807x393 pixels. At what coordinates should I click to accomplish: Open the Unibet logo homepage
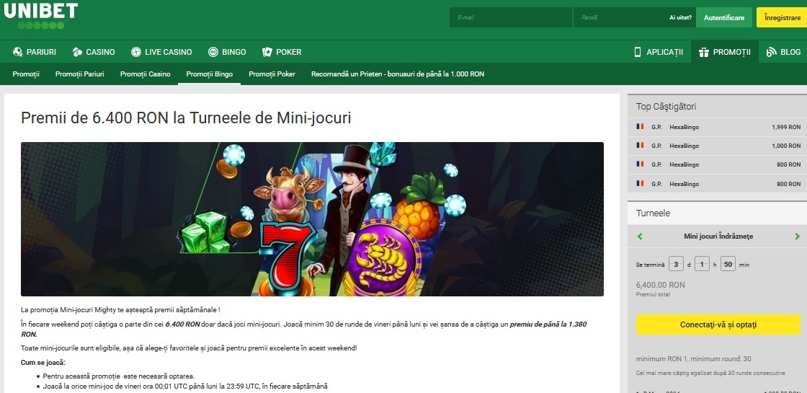[40, 15]
